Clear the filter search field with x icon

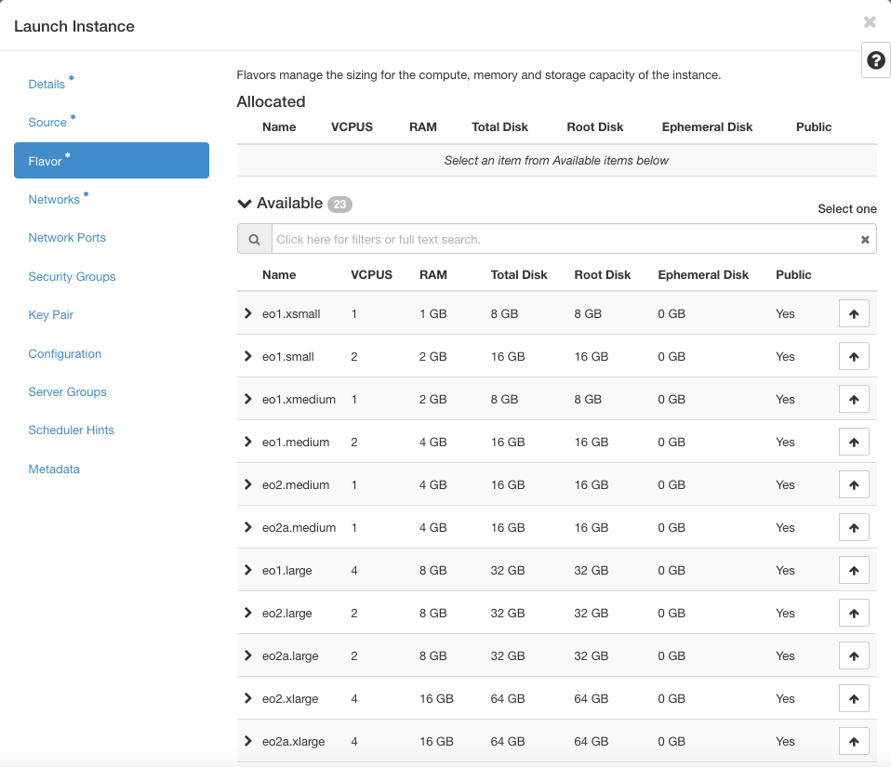click(865, 240)
